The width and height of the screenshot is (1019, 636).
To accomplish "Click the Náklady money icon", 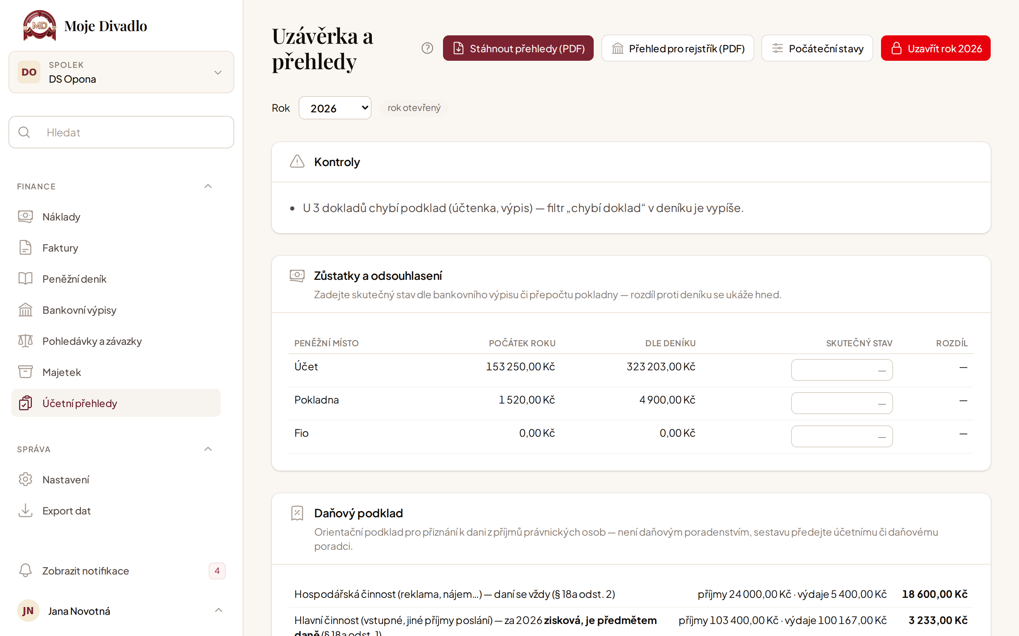I will coord(25,217).
